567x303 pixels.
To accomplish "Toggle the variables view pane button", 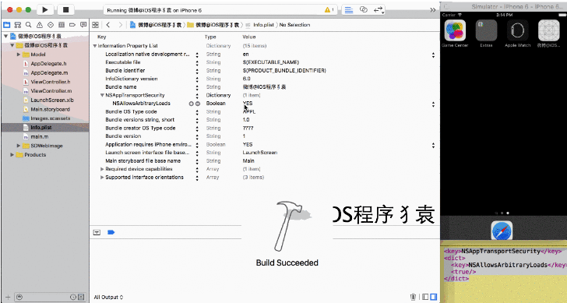I will 425,297.
